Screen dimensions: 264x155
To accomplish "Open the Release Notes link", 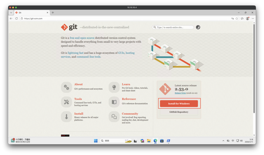I will 180,93.
